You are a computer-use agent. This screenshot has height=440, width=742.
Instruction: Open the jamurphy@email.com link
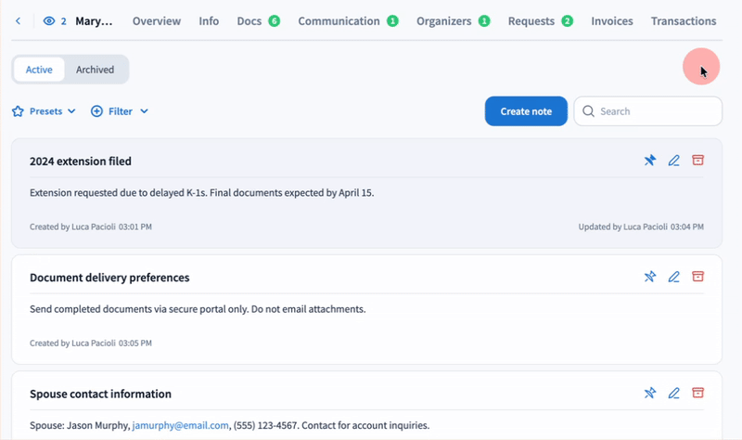point(180,425)
